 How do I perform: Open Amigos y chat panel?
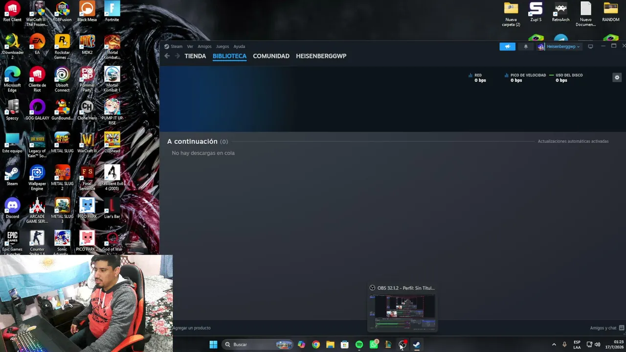tap(607, 328)
